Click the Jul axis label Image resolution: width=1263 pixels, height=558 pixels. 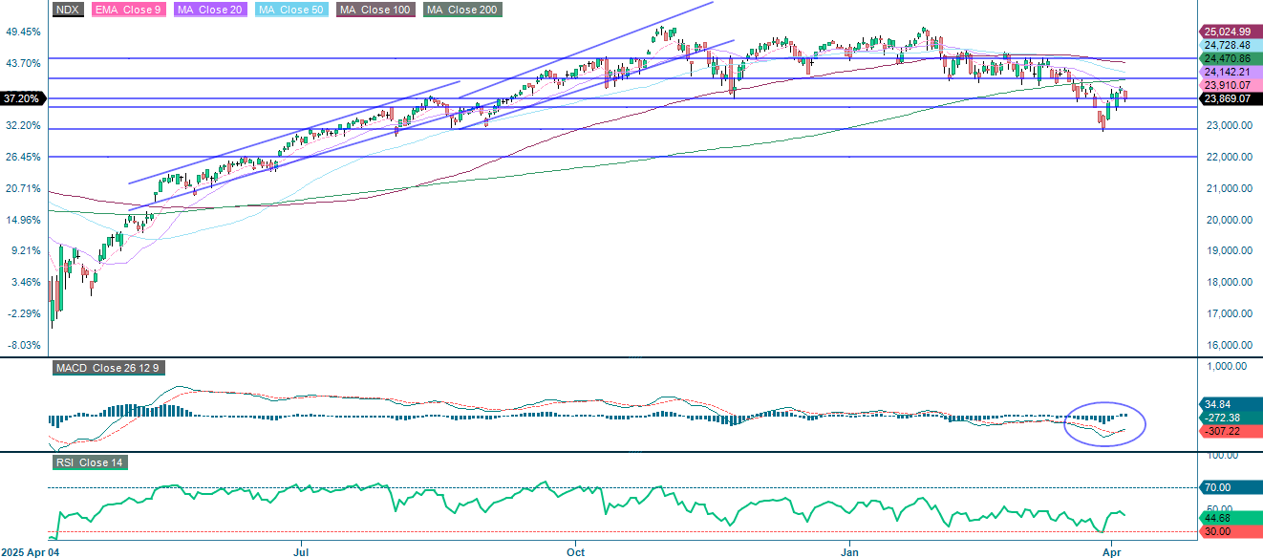pyautogui.click(x=301, y=551)
